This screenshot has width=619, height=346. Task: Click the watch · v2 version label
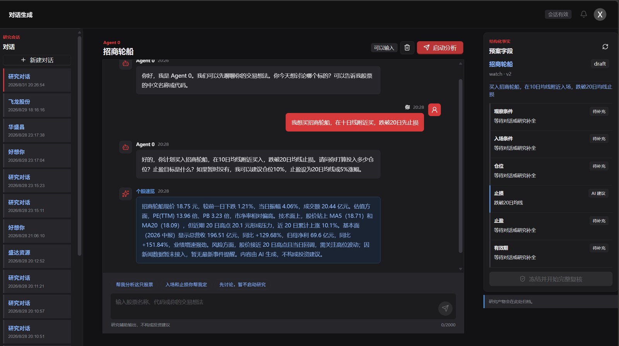500,74
